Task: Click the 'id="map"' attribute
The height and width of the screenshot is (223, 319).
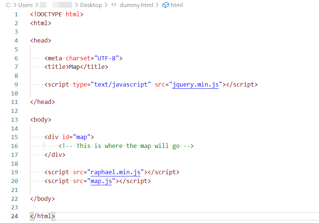Action: 76,137
